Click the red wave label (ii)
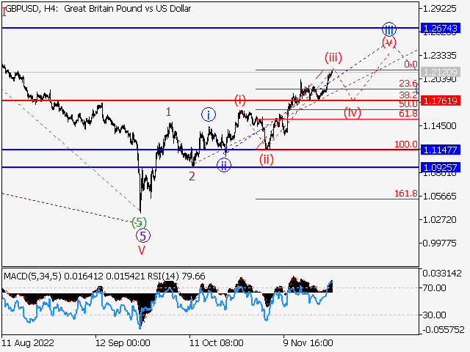470x352 pixels. [267, 160]
